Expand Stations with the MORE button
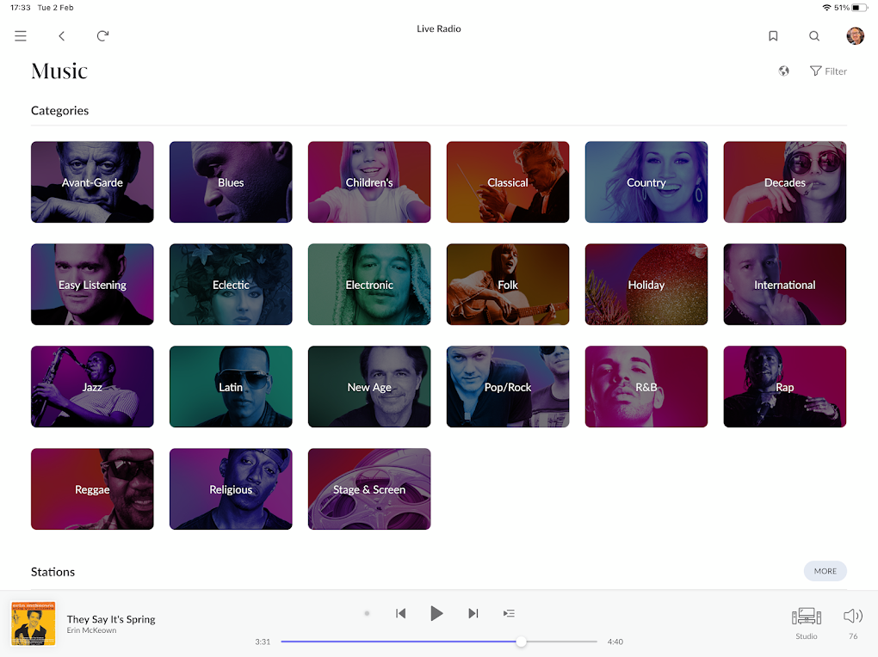The width and height of the screenshot is (878, 657). click(825, 571)
